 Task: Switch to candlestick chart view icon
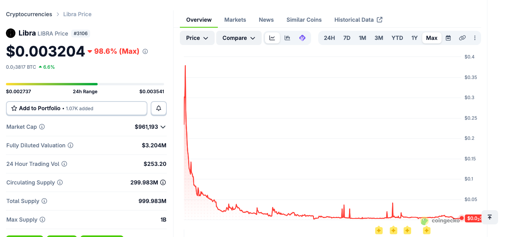coord(287,38)
